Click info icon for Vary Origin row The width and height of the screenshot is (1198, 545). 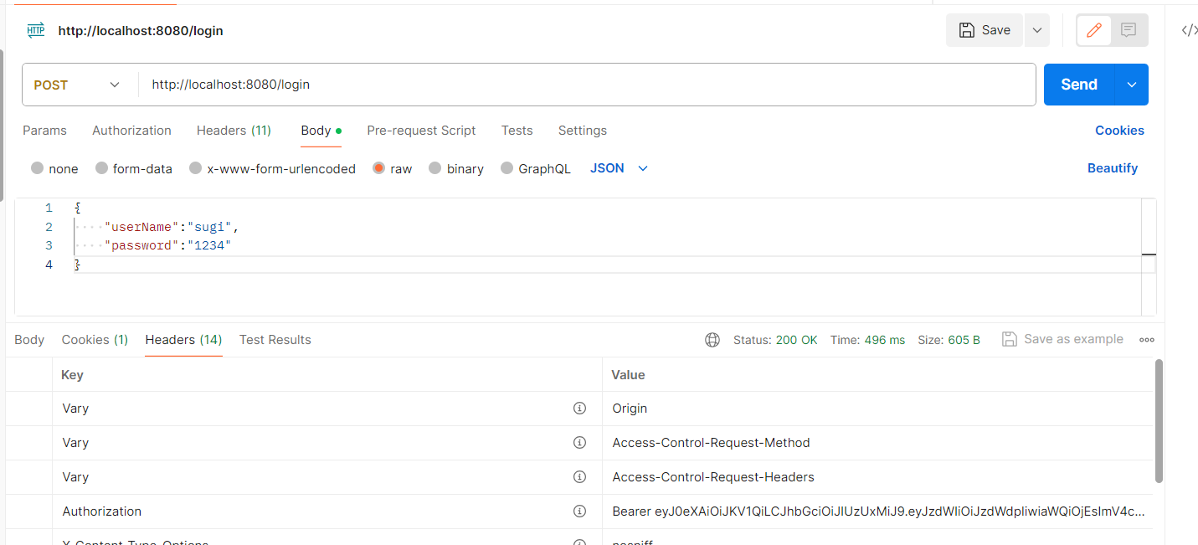[x=579, y=409]
